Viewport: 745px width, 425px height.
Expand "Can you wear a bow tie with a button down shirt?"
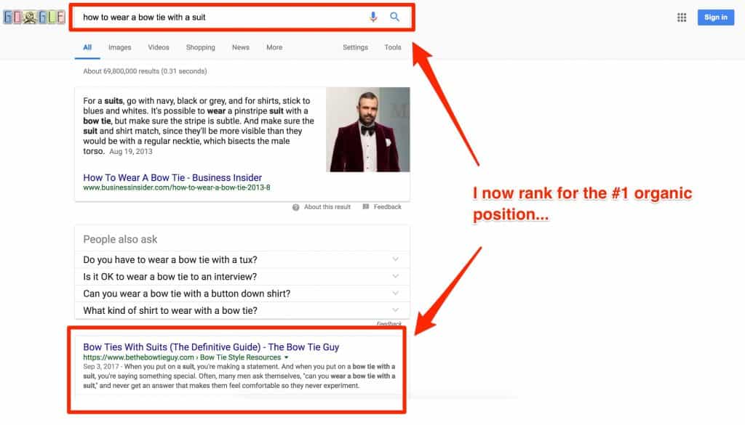pos(242,294)
